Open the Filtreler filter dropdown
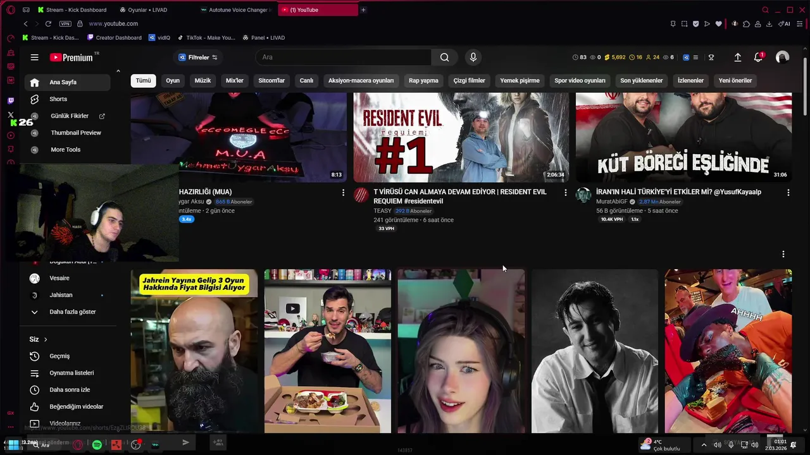810x455 pixels. [x=198, y=58]
